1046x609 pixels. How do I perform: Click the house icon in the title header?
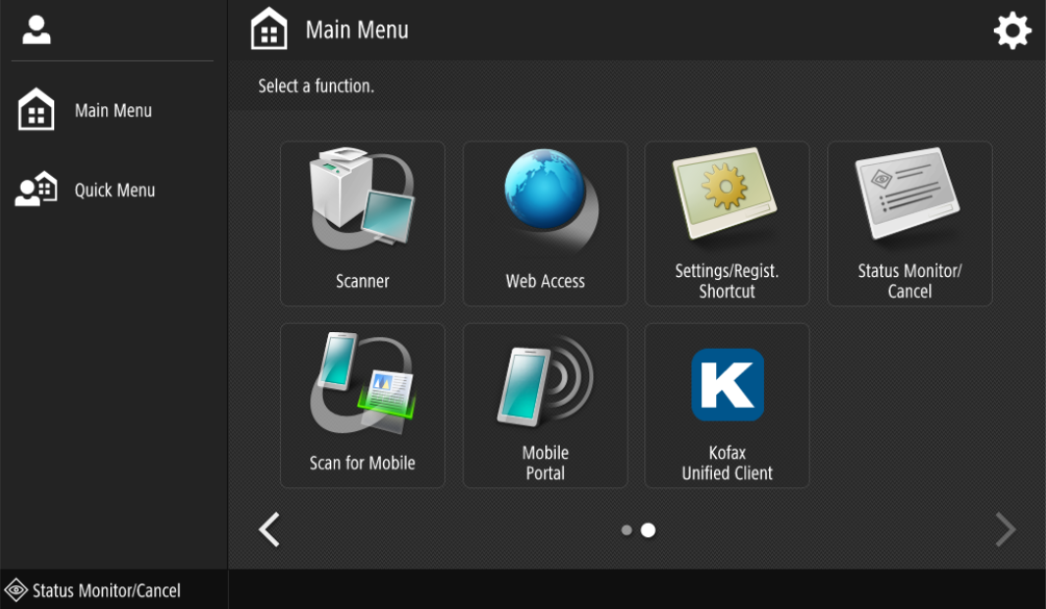coord(269,30)
